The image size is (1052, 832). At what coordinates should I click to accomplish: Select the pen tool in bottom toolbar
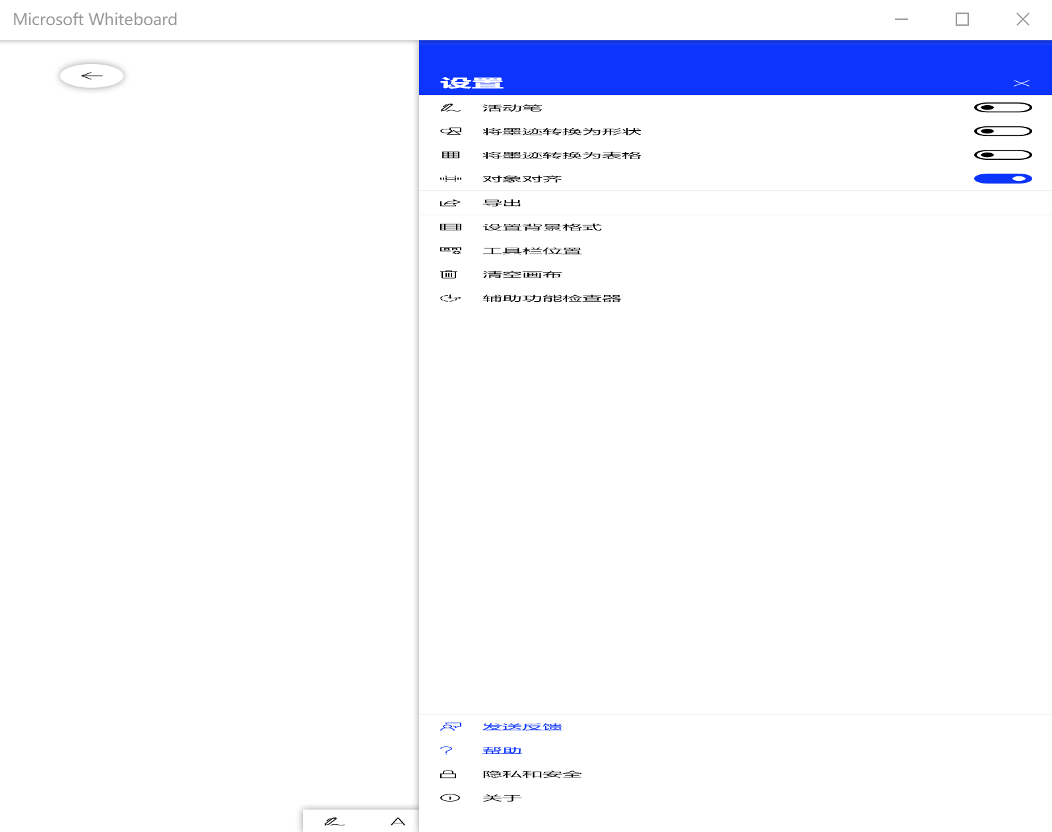coord(334,821)
